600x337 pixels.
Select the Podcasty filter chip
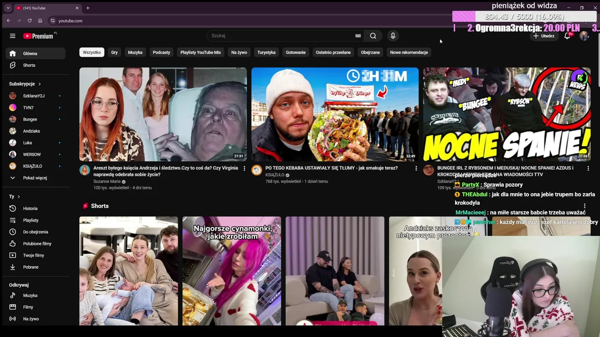point(161,52)
